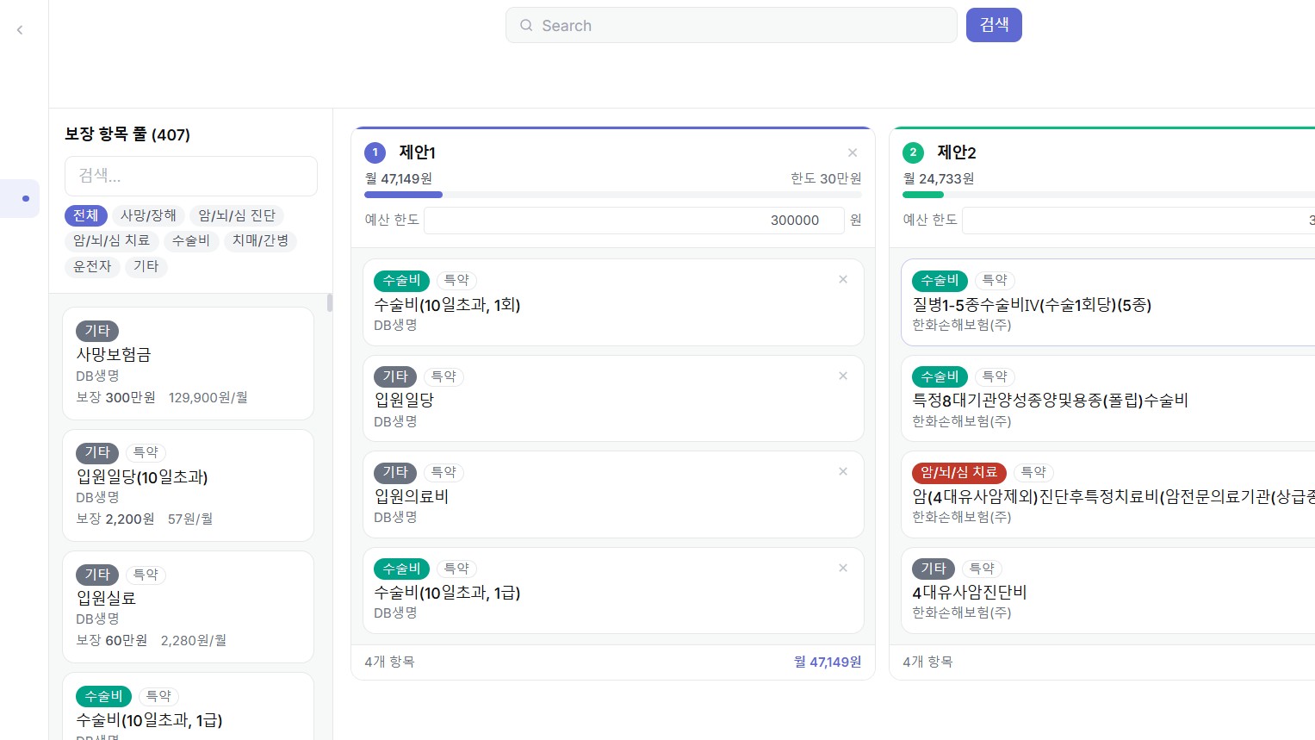Remove 수술비(10일초과, 1회) from 제안1

click(x=842, y=279)
